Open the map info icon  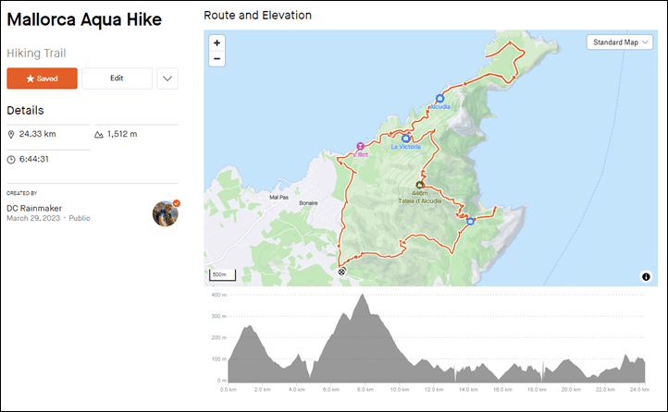click(x=646, y=277)
